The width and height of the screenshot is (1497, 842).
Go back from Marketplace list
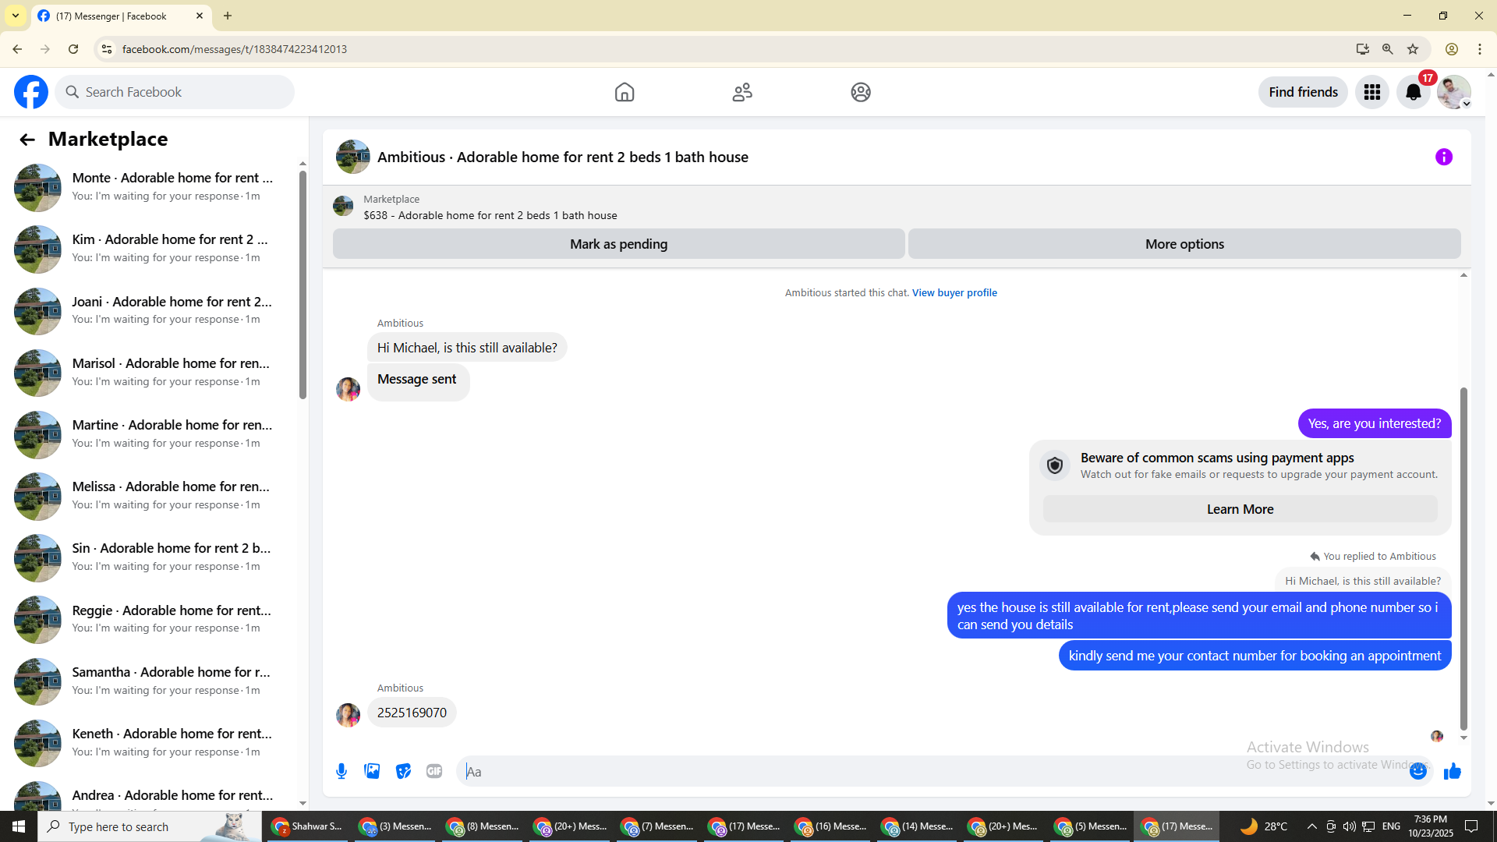click(x=27, y=140)
